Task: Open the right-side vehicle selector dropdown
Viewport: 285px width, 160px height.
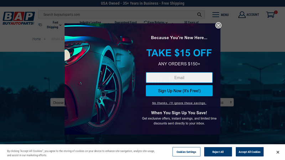Action: coord(227,102)
